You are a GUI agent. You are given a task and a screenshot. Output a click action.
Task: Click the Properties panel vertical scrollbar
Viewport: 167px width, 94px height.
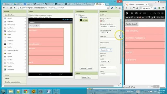[x=121, y=41]
